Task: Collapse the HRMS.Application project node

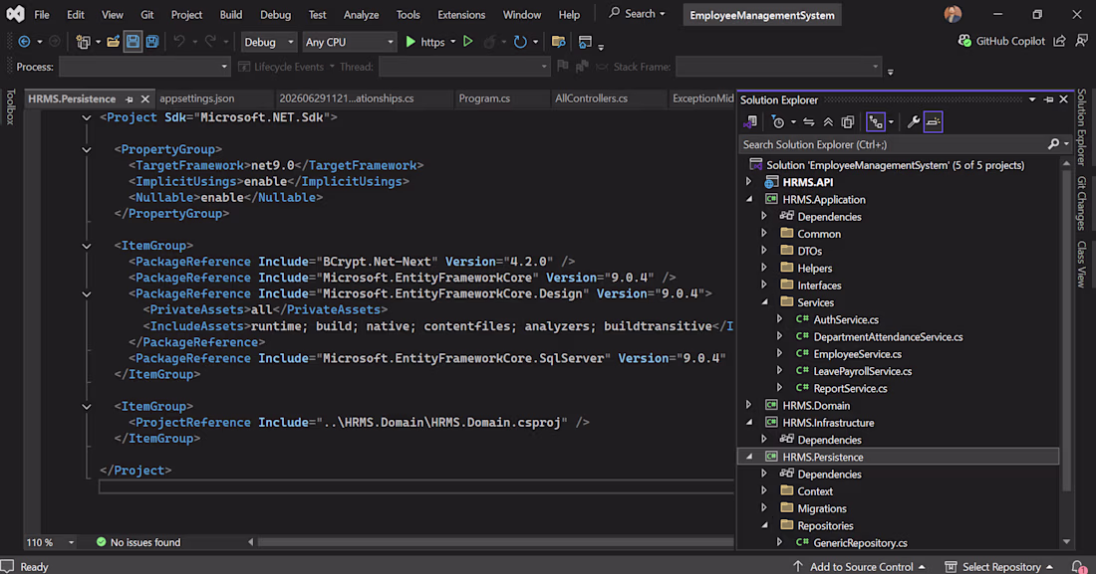Action: (748, 200)
